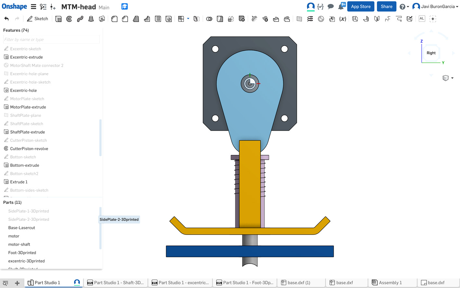Viewport: 460px width, 288px height.
Task: Select the Revolve tool
Action: pos(69,19)
